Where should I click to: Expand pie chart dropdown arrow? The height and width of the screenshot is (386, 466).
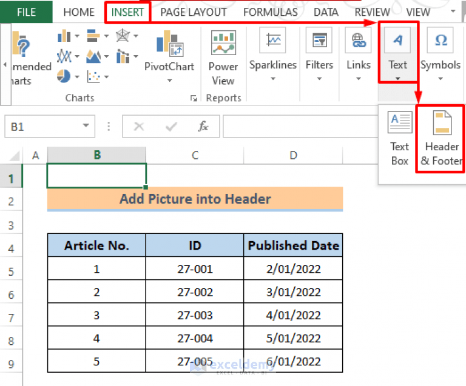click(77, 76)
